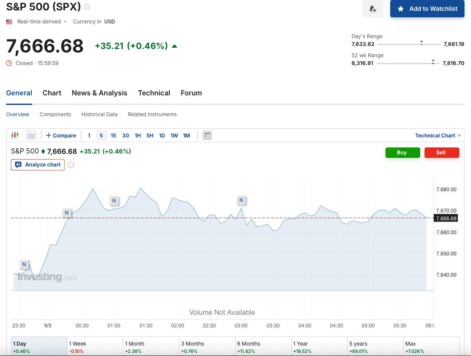Image resolution: width=471 pixels, height=356 pixels.
Task: Click the Day's Range high value 7,681.19
Action: [454, 44]
